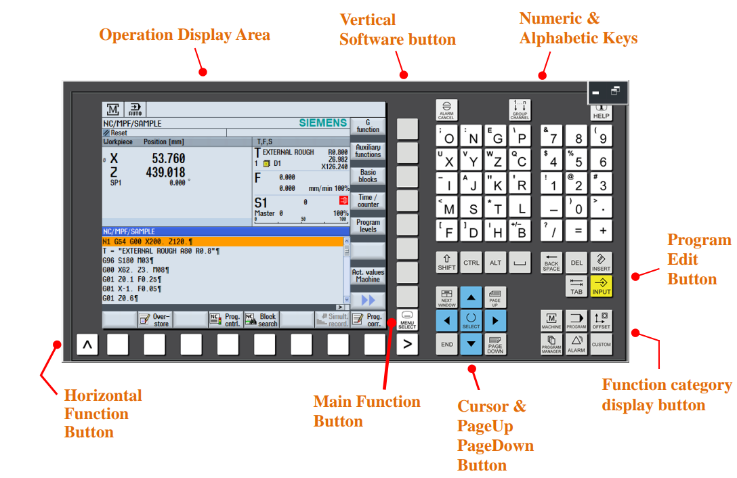
Task: Click the BACKSPACE key
Action: click(x=551, y=263)
